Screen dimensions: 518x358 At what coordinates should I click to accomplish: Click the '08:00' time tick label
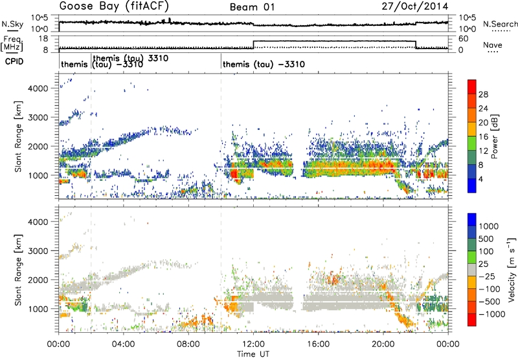(188, 344)
